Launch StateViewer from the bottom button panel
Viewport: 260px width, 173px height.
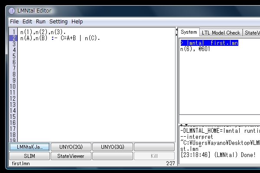(x=71, y=156)
